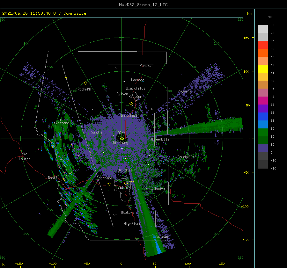Viewport: 287px width, 268px height.
Task: Click the white cross marker below Stettler
Action: (x=180, y=128)
